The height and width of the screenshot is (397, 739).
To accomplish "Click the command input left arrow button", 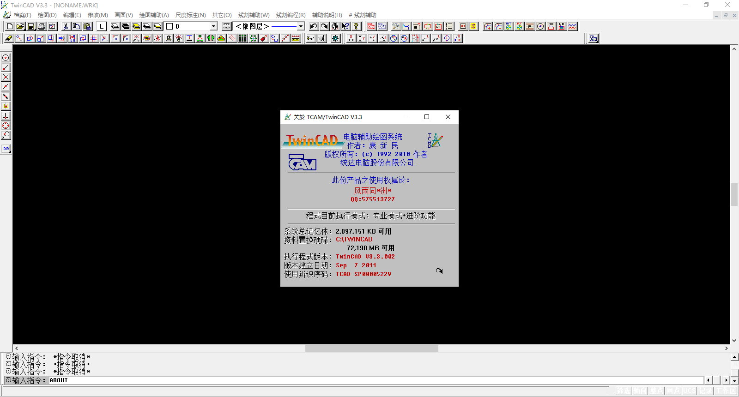I will click(x=709, y=380).
